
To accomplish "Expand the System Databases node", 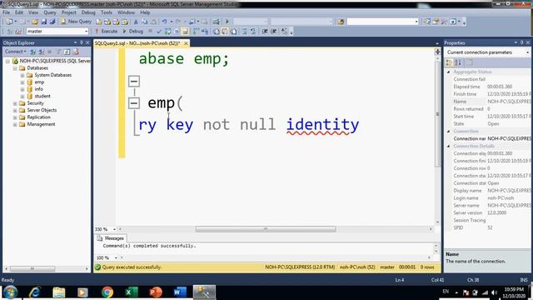I will point(22,75).
